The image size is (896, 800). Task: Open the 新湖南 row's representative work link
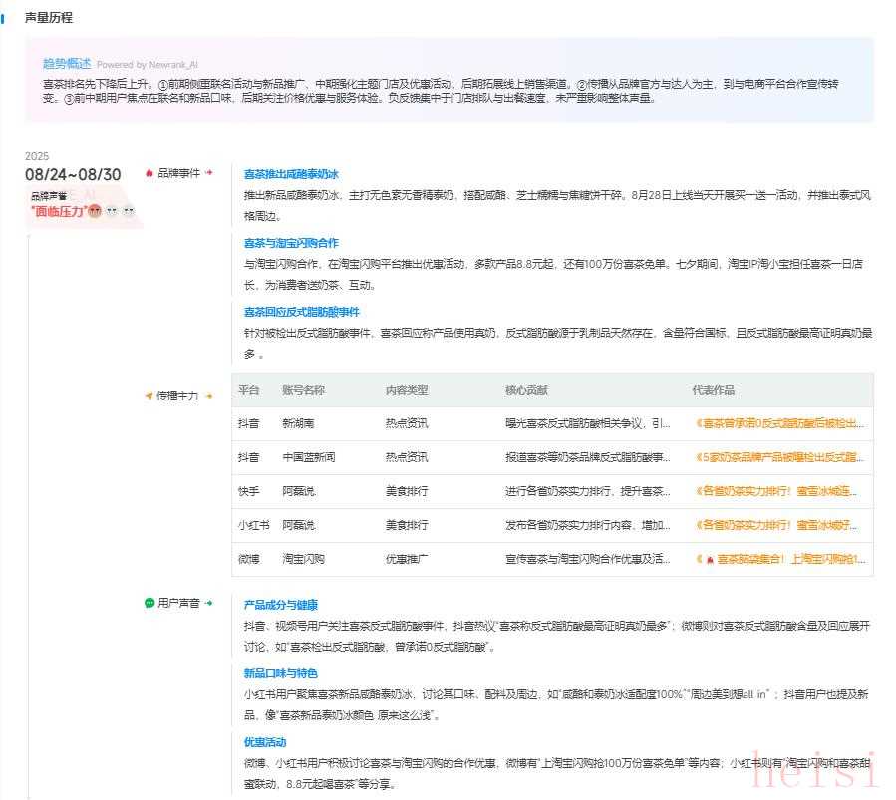tap(780, 423)
